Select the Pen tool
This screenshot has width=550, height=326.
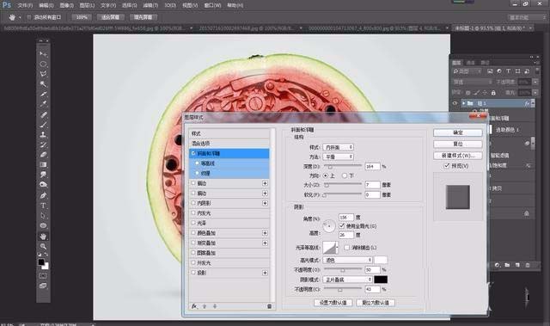[43, 195]
